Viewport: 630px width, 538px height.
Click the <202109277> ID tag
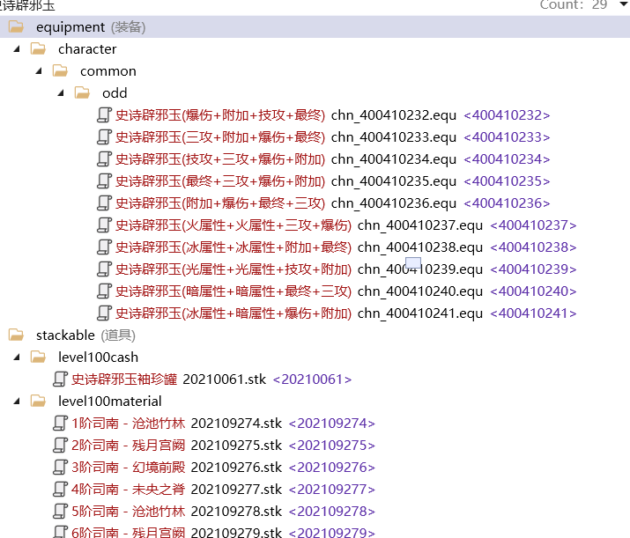(331, 489)
